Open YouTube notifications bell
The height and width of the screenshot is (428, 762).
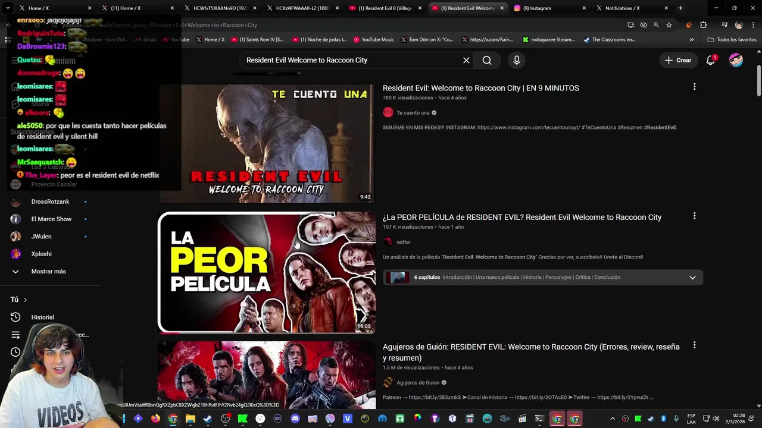click(711, 60)
